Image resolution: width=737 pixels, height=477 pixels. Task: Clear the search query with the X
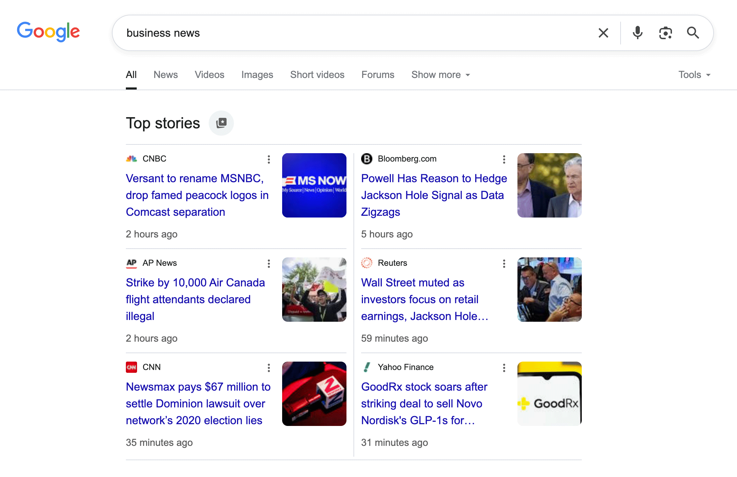coord(603,33)
